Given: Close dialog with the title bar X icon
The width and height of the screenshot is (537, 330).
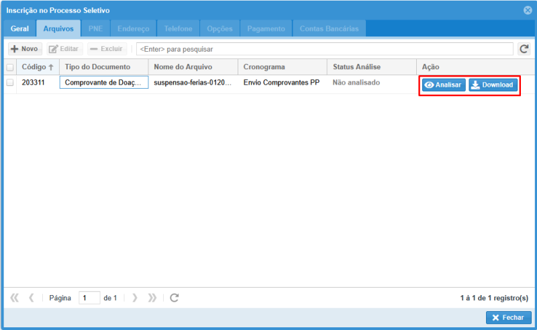Looking at the screenshot, I should (528, 11).
